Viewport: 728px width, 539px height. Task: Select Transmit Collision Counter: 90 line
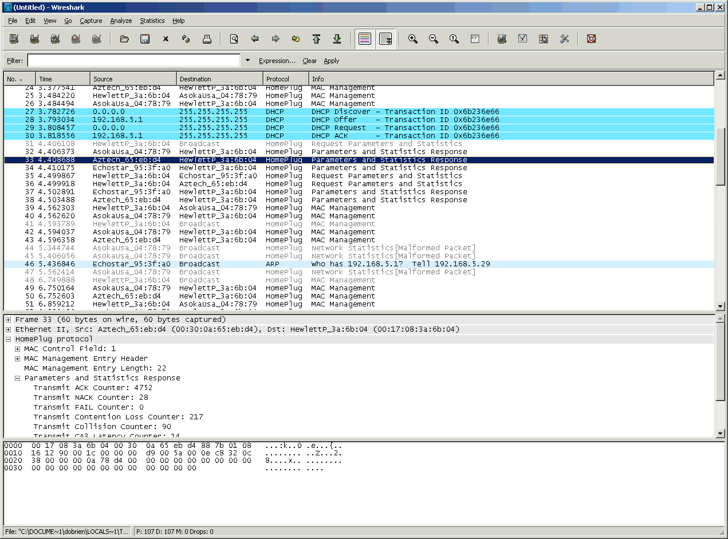point(102,427)
